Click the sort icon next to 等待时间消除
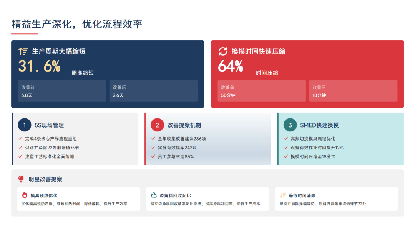The height and width of the screenshot is (233, 415). [283, 195]
